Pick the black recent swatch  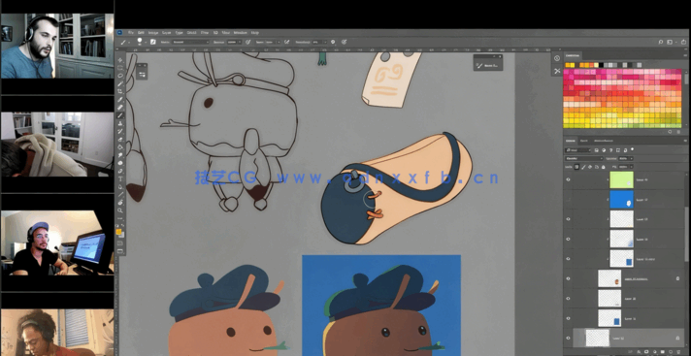click(x=601, y=65)
